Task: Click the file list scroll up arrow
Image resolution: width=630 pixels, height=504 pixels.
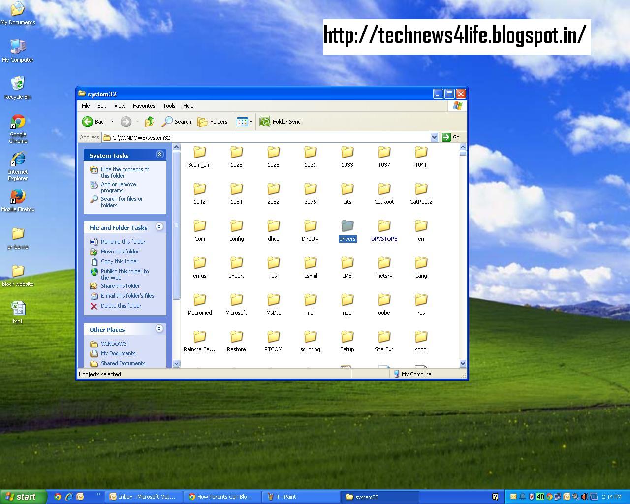Action: tap(463, 147)
